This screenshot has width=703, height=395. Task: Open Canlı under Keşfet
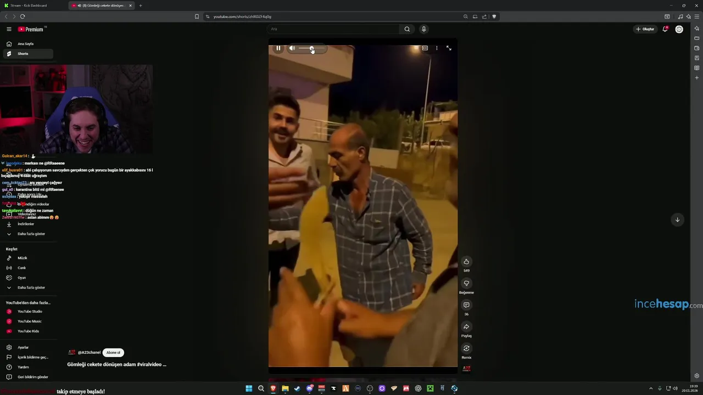pos(27,268)
